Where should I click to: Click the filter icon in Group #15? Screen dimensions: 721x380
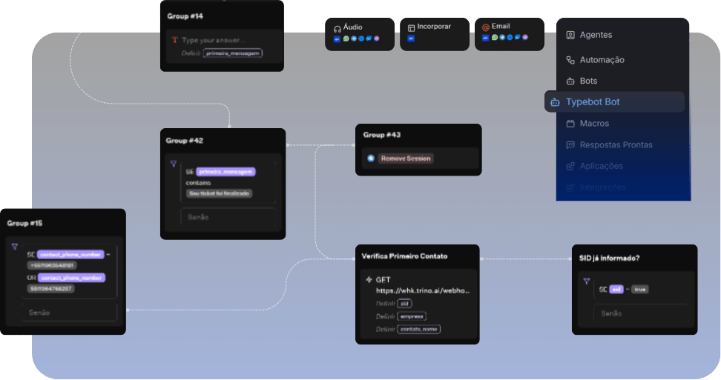click(15, 247)
